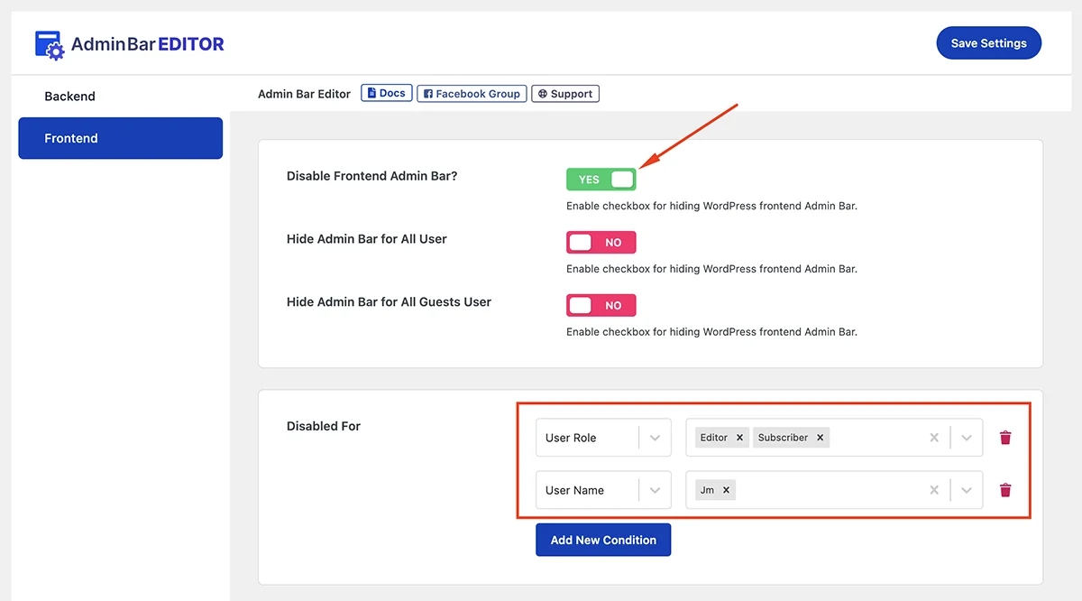Remove the Editor role tag
The height and width of the screenshot is (601, 1082).
738,437
